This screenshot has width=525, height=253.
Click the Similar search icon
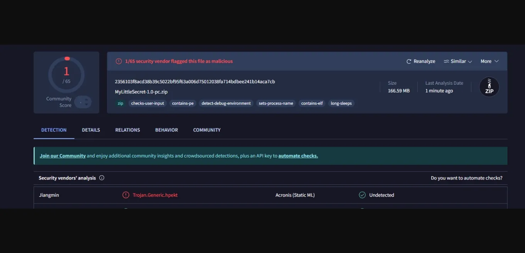(446, 62)
